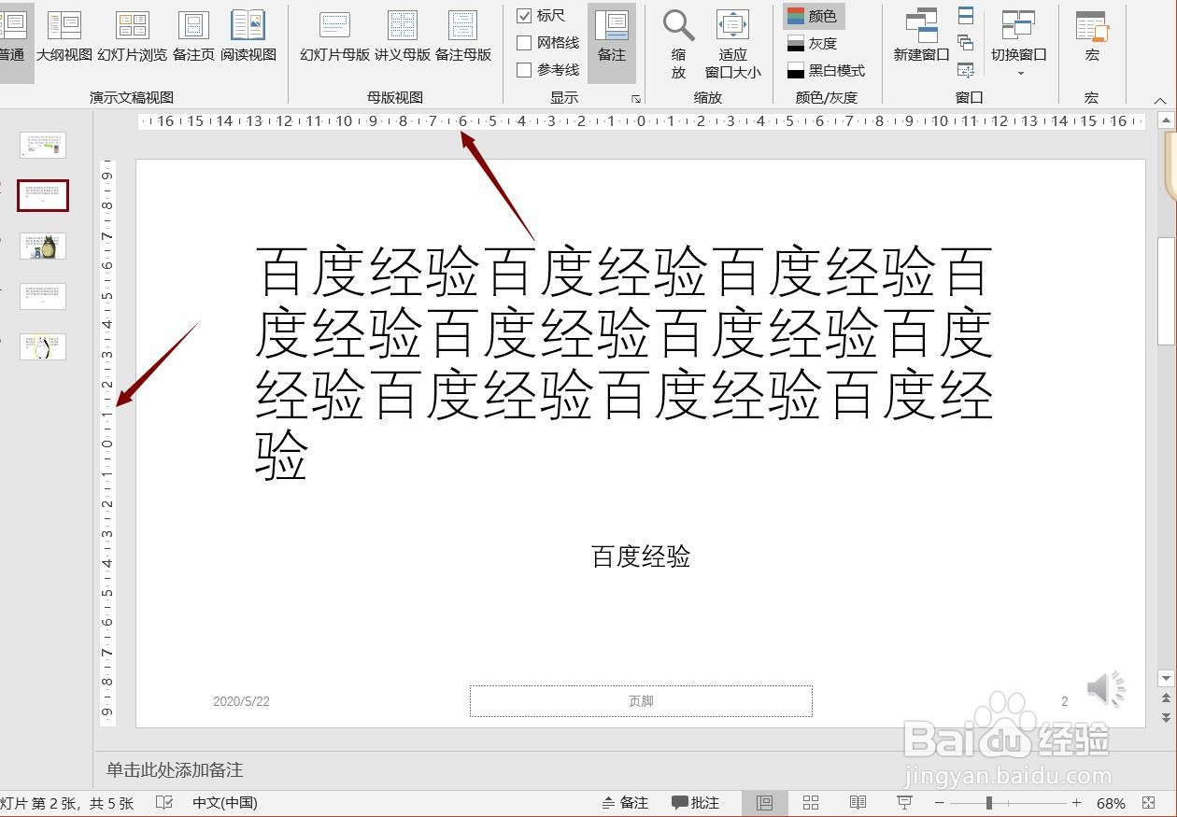Click language 中文(中国) in status bar
1177x817 pixels.
(x=225, y=803)
